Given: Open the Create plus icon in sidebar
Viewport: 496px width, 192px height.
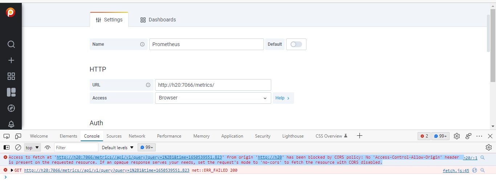Looking at the screenshot, I should [x=11, y=60].
